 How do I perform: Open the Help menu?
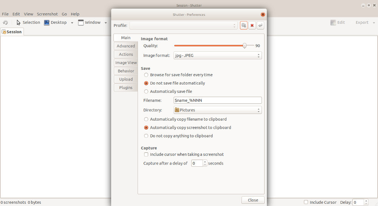tap(75, 14)
